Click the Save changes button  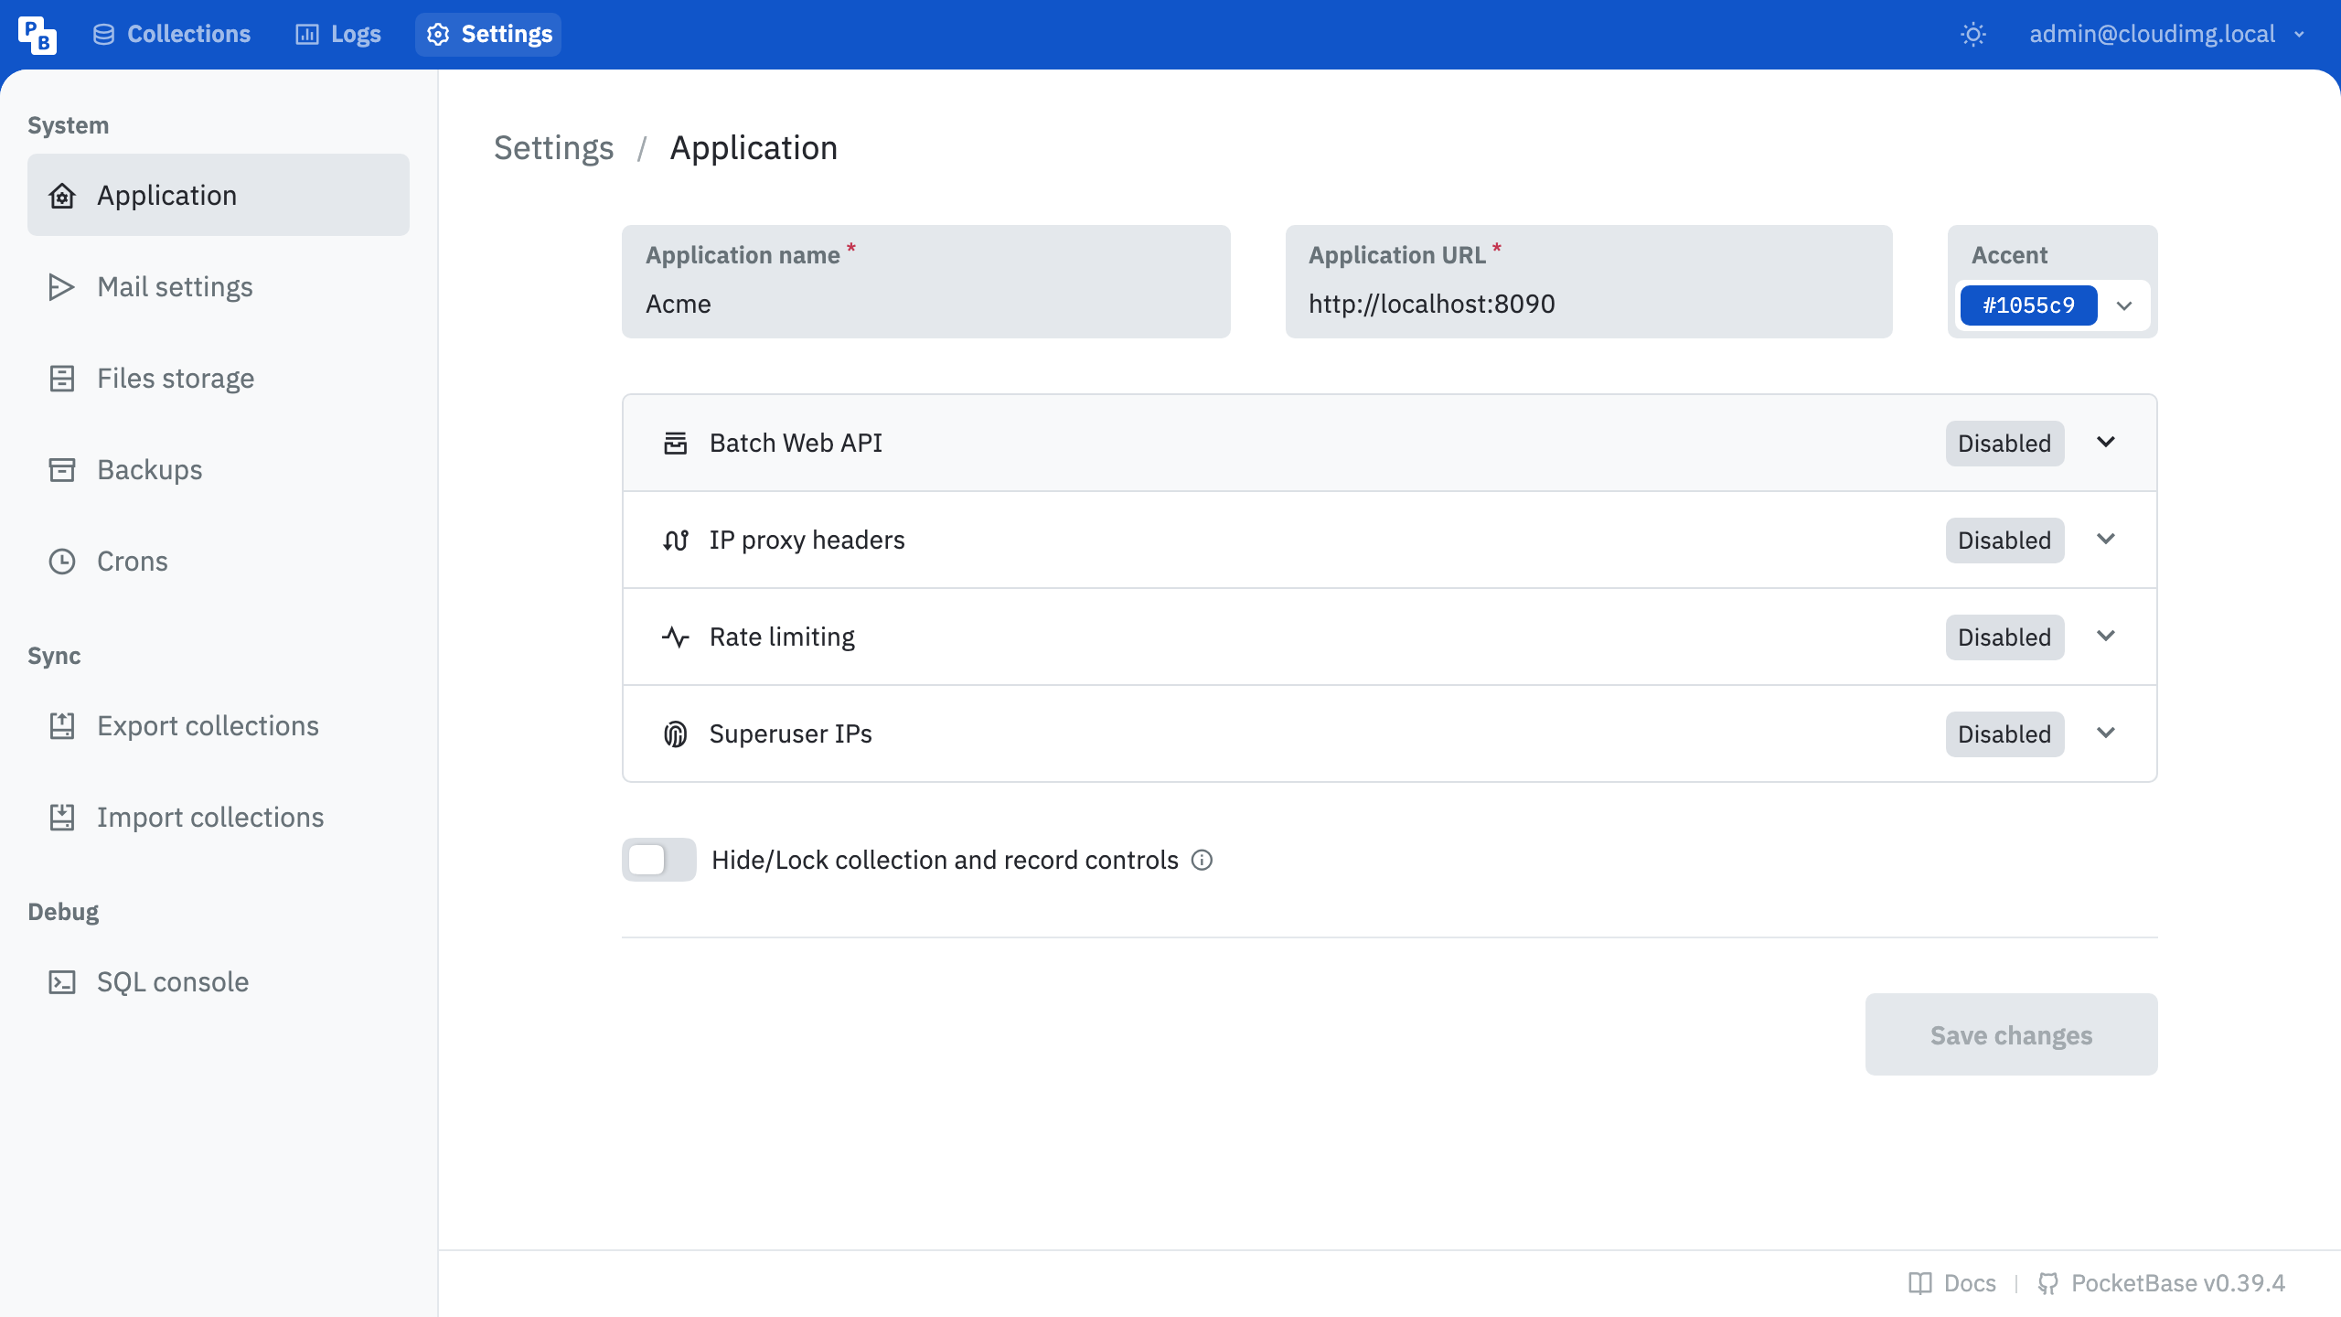coord(2011,1034)
